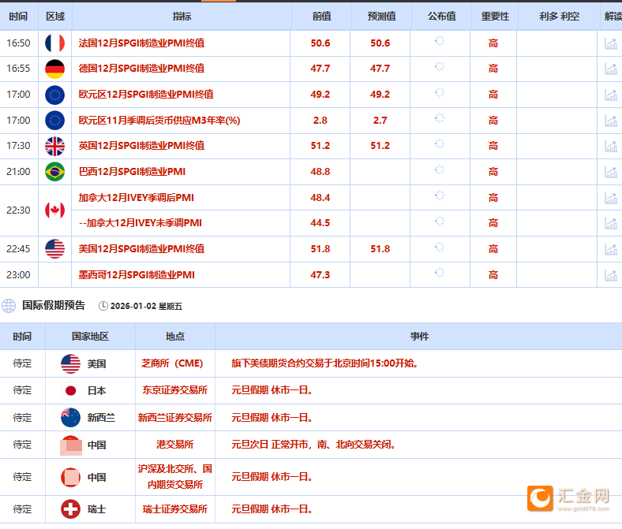Open 欧元区12月SPGI制造业PMI终值 indicator link

146,95
